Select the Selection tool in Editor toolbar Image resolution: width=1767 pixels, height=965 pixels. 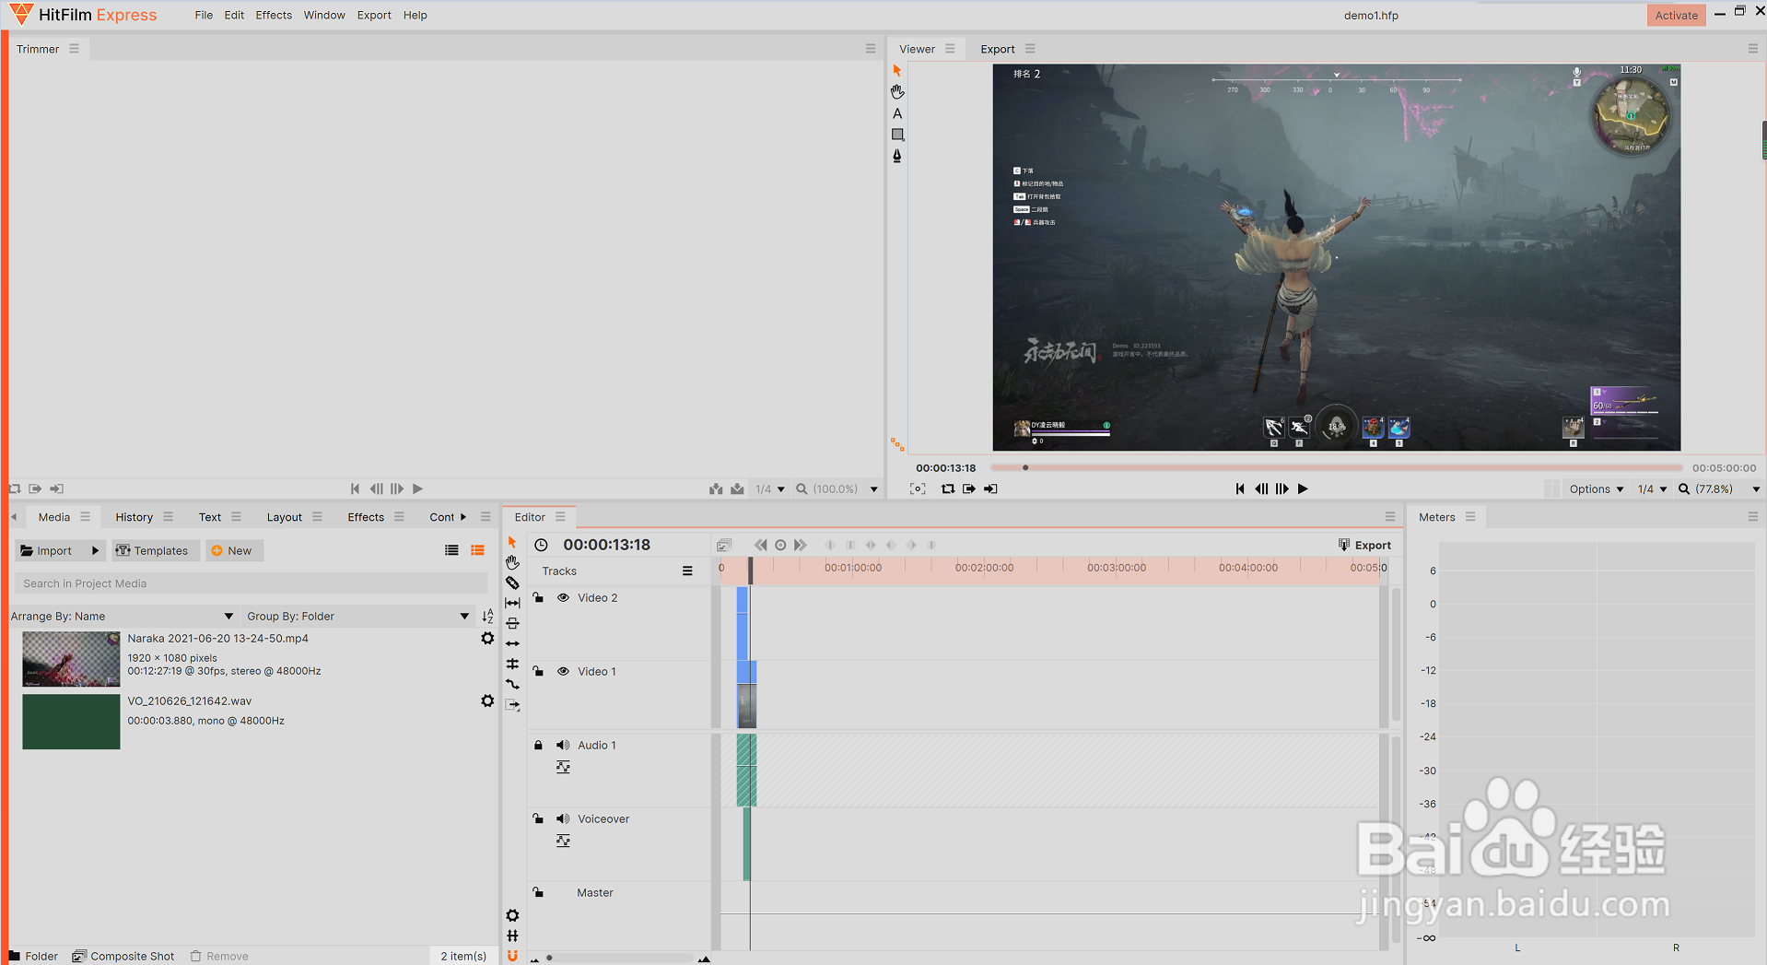512,542
